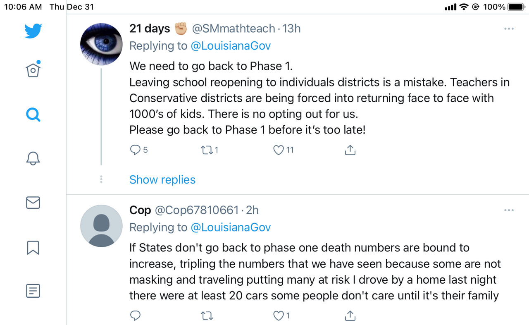
Task: View the blue eye profile picture
Action: [101, 44]
